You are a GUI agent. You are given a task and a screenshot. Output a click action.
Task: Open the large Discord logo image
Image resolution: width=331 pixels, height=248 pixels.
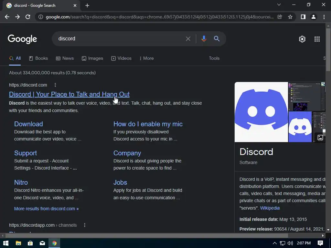pyautogui.click(x=261, y=112)
